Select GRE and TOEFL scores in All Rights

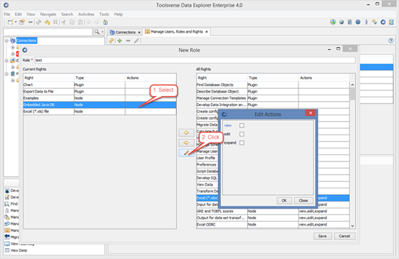[x=273, y=211]
